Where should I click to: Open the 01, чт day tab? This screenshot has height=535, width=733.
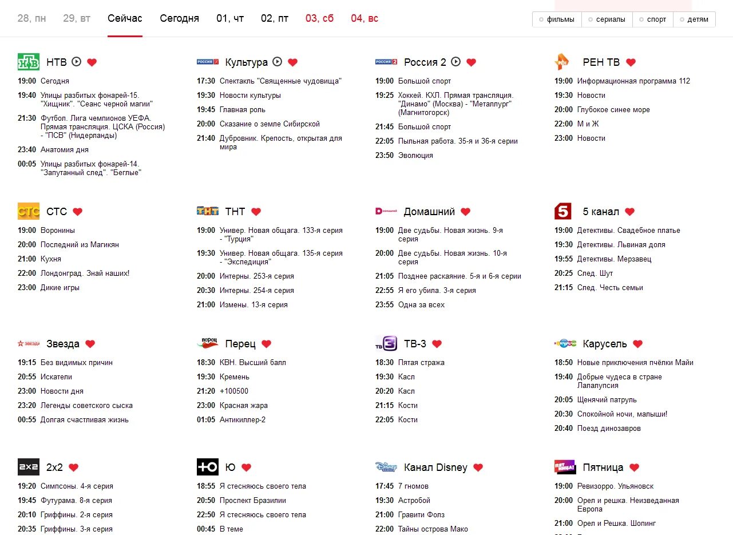pos(230,18)
